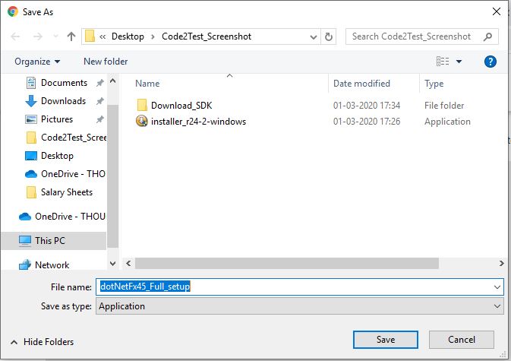Screen dimensions: 511x361
Task: Click the Back navigation arrow
Action: [x=15, y=36]
